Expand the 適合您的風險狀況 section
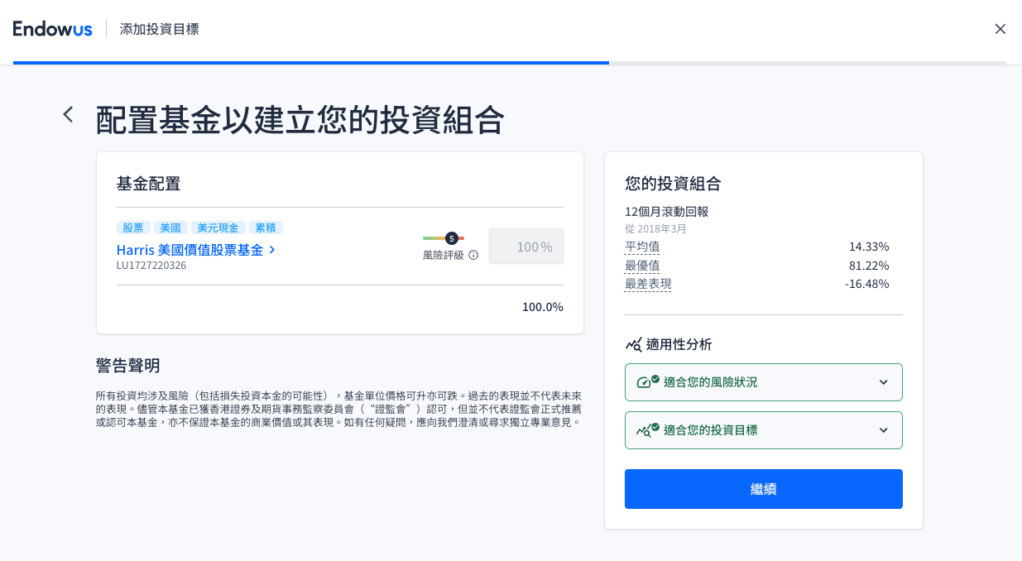The height and width of the screenshot is (561, 1022). pyautogui.click(x=883, y=382)
